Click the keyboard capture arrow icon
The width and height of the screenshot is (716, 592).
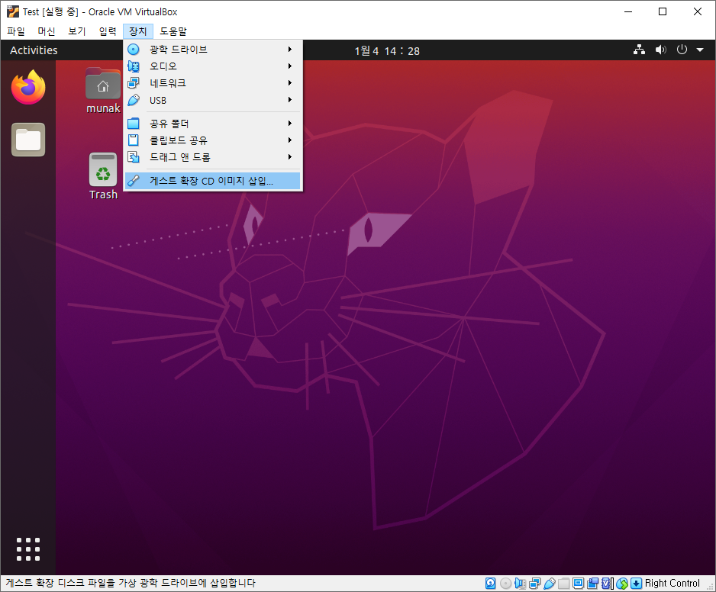pyautogui.click(x=636, y=584)
